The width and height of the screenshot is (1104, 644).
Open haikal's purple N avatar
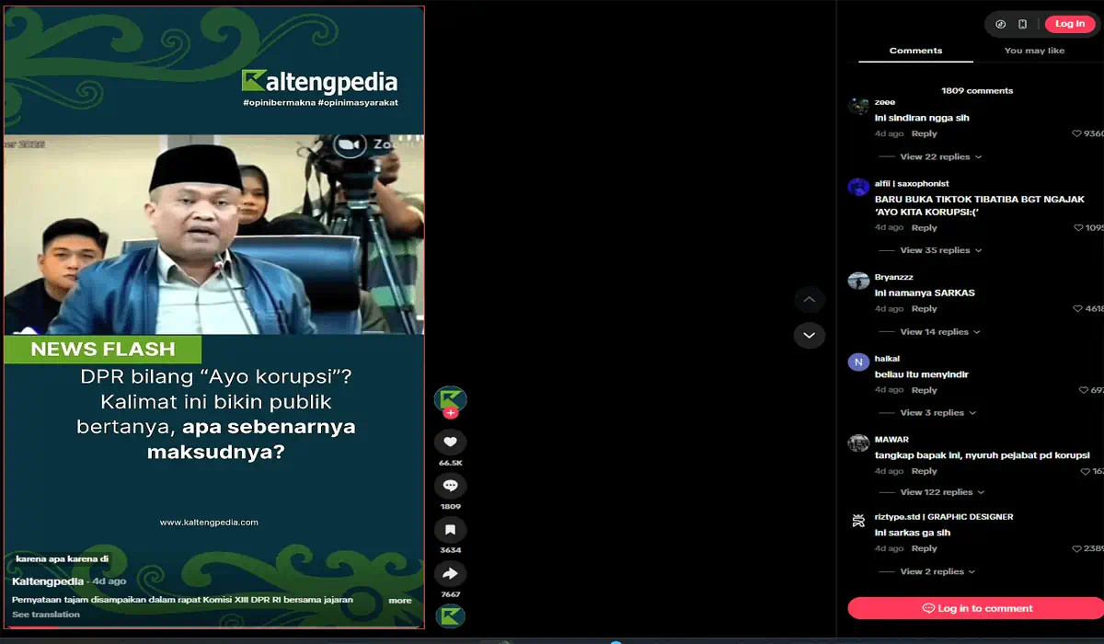pyautogui.click(x=858, y=362)
